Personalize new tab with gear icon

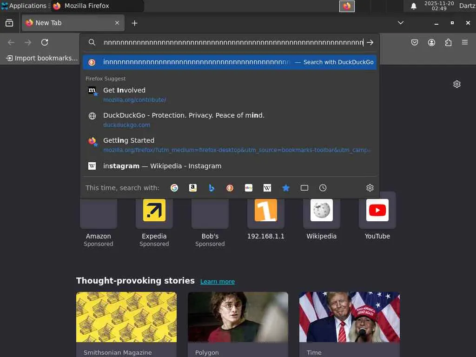tap(457, 84)
